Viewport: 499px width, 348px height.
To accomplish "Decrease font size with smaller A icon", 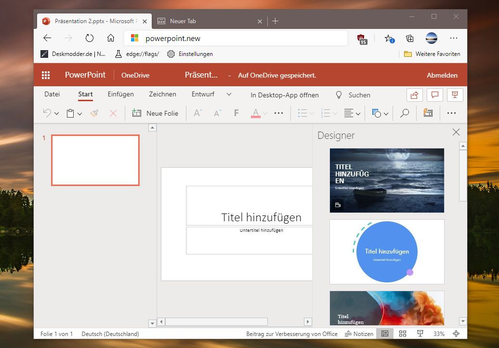I will click(x=218, y=113).
